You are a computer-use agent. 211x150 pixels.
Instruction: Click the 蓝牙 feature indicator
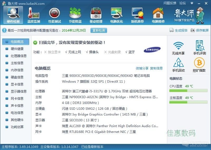(x=130, y=52)
